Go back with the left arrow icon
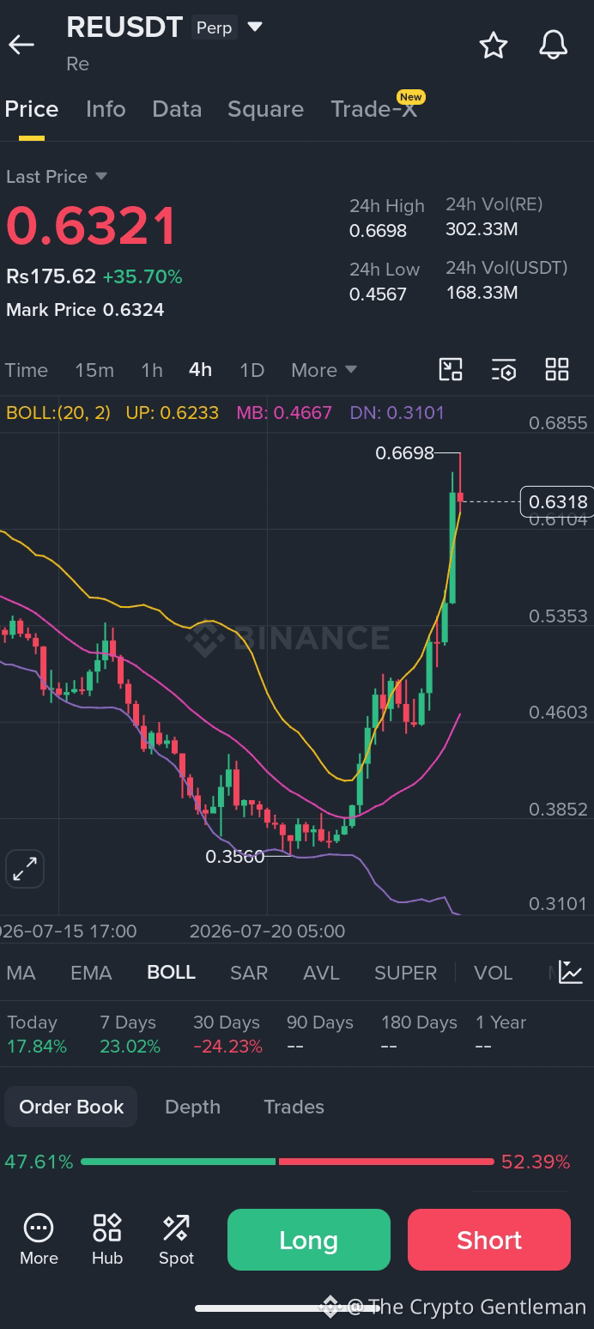The height and width of the screenshot is (1329, 594). [21, 45]
